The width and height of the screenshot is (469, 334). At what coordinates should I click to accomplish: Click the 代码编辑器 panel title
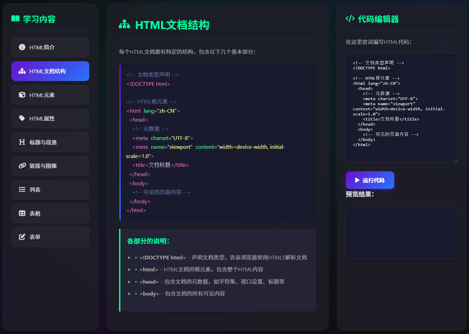[378, 19]
